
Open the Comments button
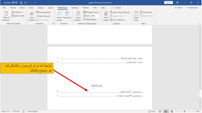coord(192,8)
